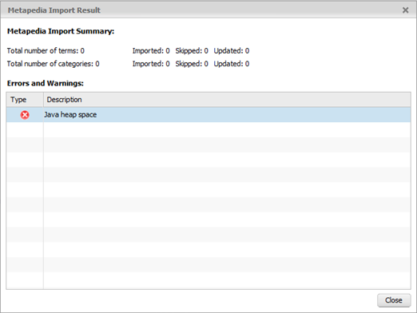Click the divider between Type and Description headers
Image resolution: width=417 pixels, height=313 pixels.
coord(43,100)
